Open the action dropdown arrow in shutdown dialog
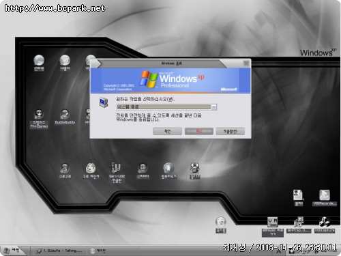The height and width of the screenshot is (256, 341). (x=214, y=107)
